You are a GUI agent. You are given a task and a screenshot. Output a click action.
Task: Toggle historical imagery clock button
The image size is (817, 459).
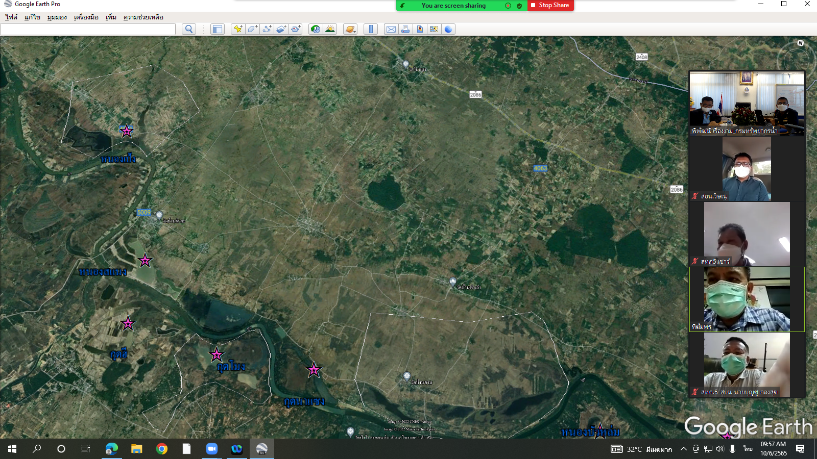coord(316,29)
